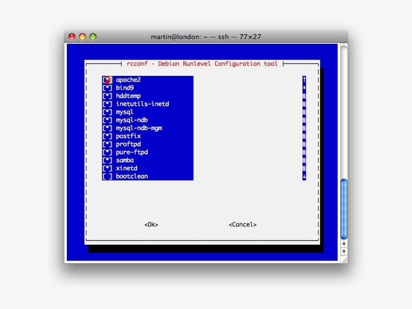Enable the bootclean checkbox
Viewport: 412px width, 309px height.
coord(107,176)
